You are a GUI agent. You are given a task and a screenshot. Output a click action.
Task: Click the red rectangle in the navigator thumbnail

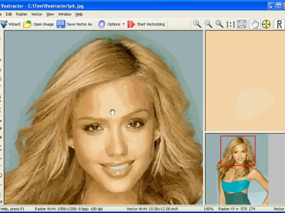click(238, 151)
